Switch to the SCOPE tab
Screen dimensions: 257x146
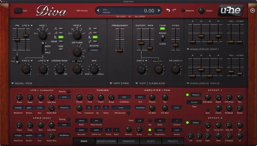(151, 141)
